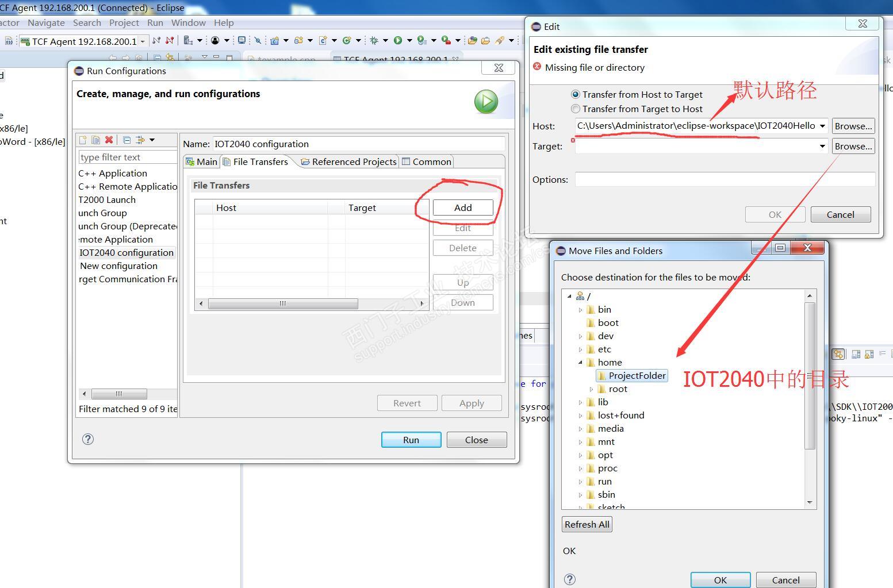
Task: Click the Open Type folder icon in toolbar
Action: coord(472,40)
